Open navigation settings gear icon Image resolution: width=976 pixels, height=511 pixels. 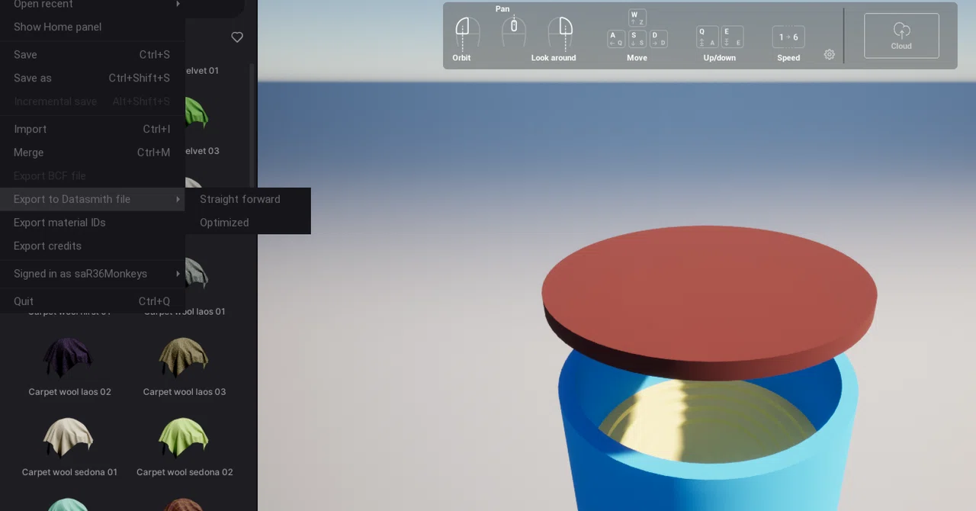(x=830, y=55)
